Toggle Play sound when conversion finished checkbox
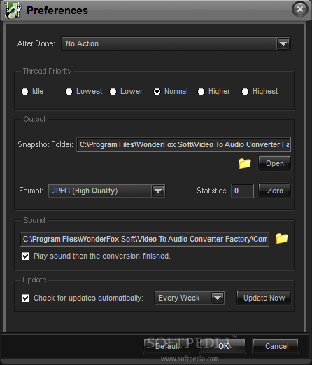 coord(25,256)
